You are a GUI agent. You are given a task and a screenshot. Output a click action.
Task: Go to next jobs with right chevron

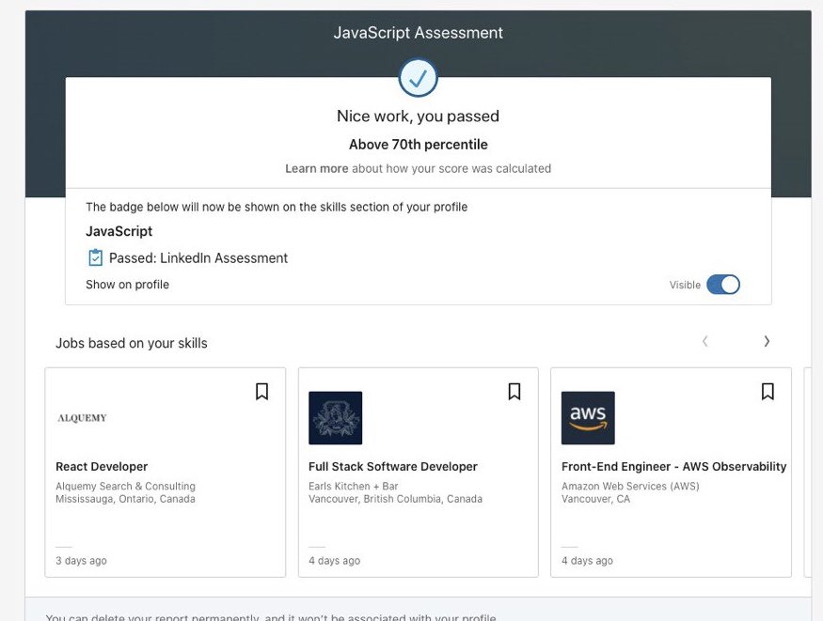coord(767,342)
